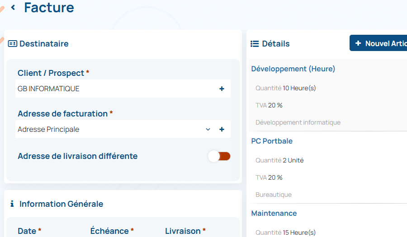Image resolution: width=407 pixels, height=237 pixels.
Task: Toggle Adresse de livraison différente switch
Action: pos(219,156)
